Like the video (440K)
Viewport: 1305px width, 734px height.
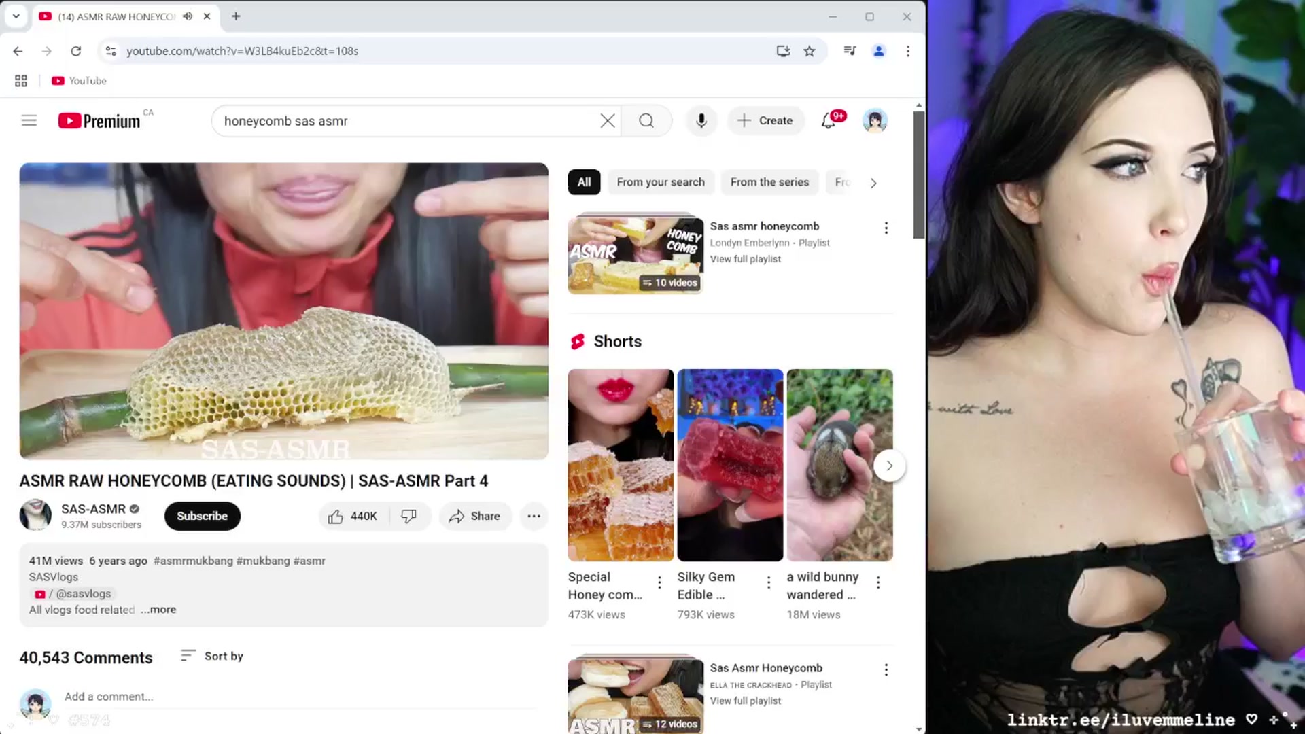(354, 516)
